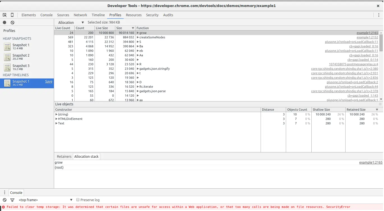384x211 pixels.
Task: Enable Preserve log checkbox
Action: point(78,200)
